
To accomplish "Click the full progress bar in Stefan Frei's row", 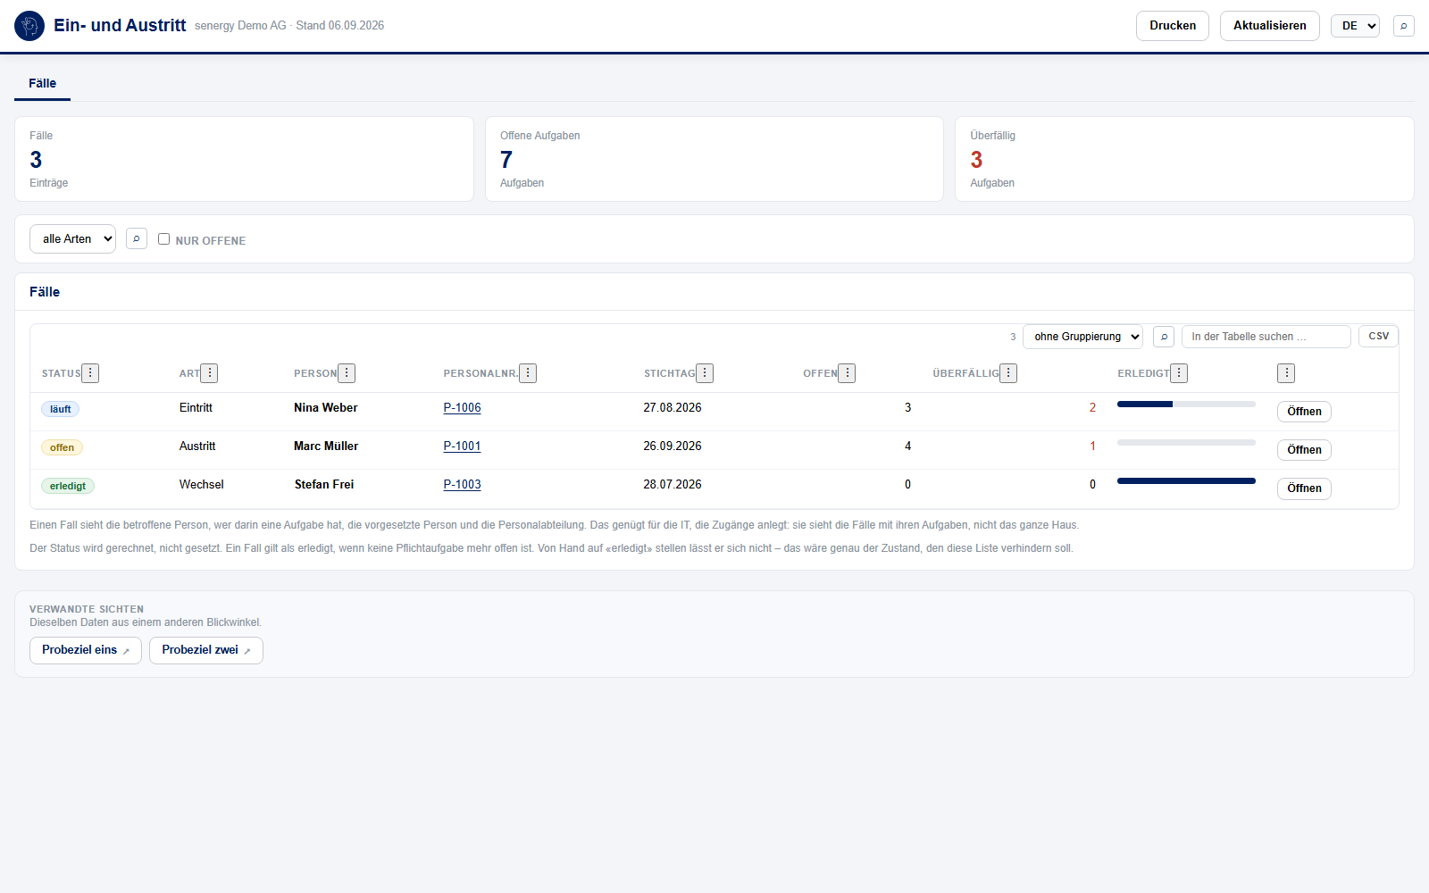I will pos(1186,481).
